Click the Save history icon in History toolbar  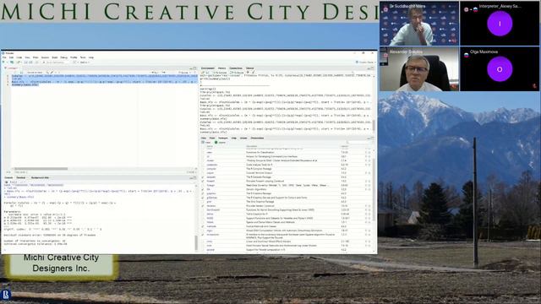pos(207,73)
